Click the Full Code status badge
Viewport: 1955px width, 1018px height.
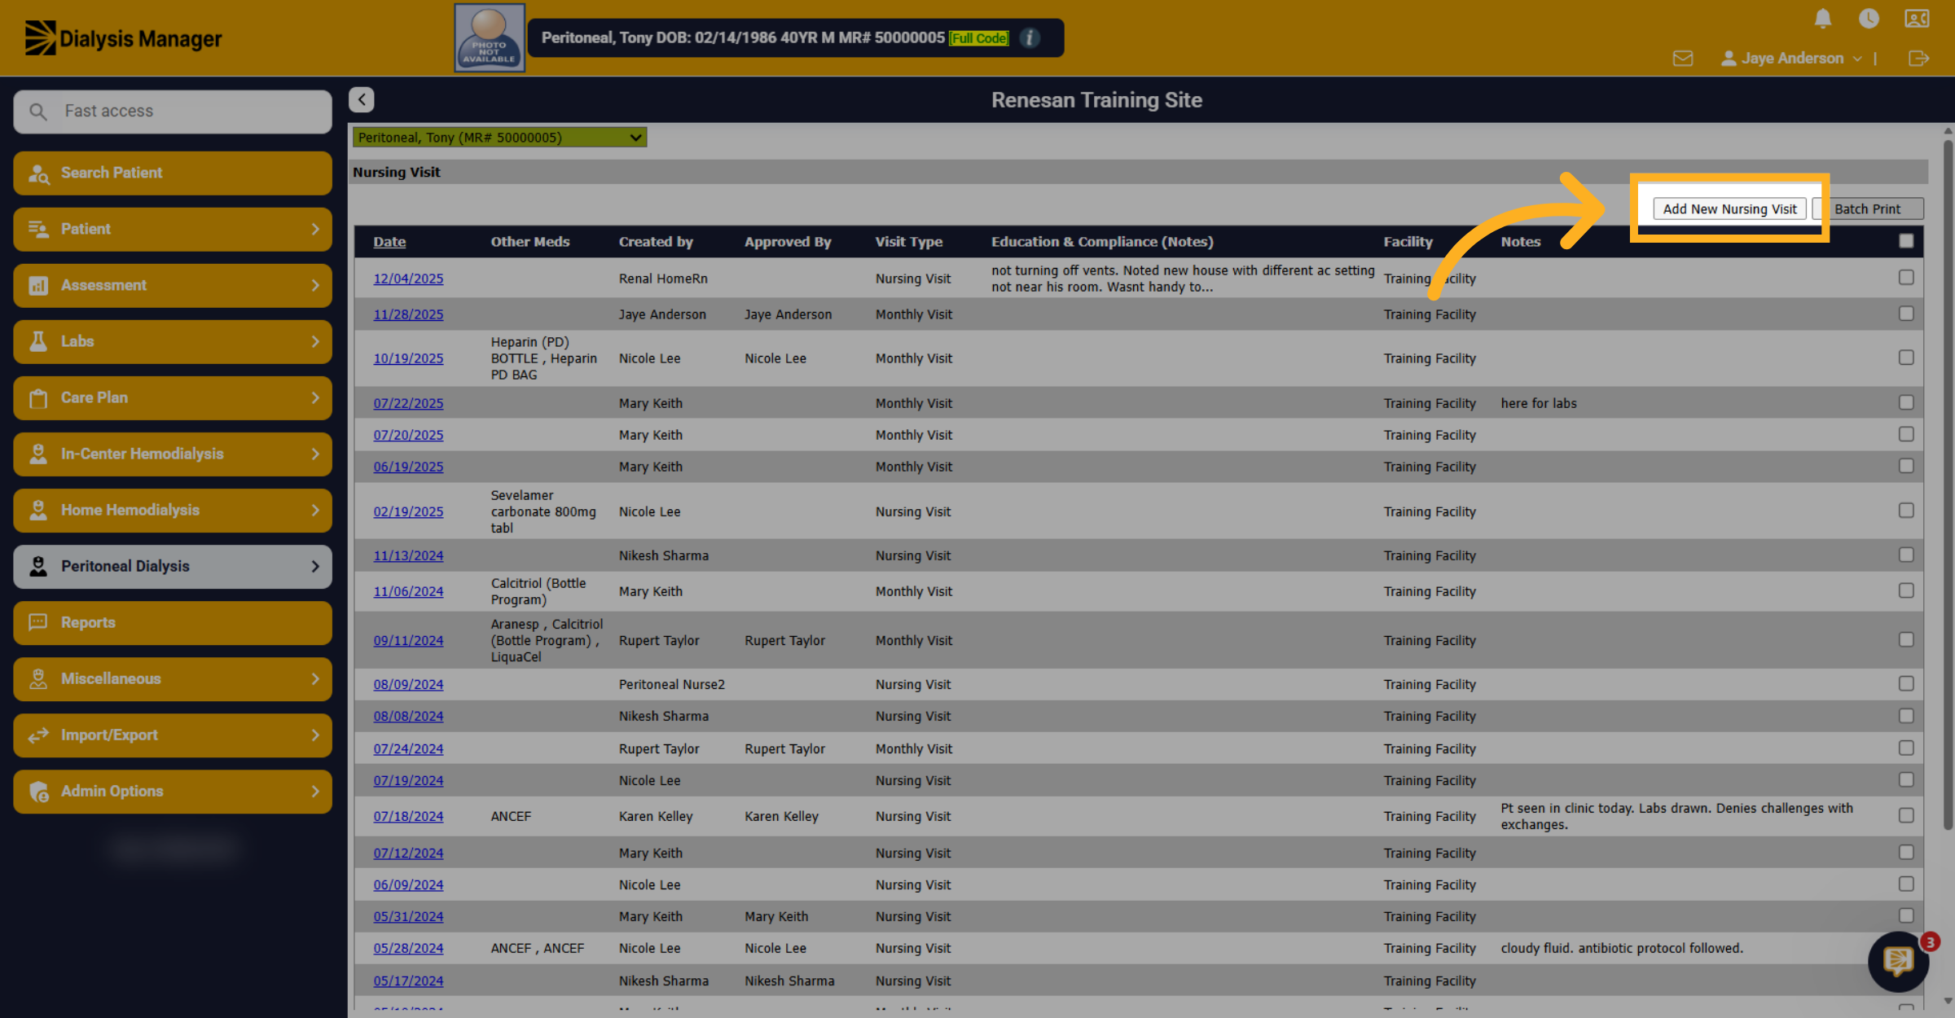pyautogui.click(x=979, y=38)
